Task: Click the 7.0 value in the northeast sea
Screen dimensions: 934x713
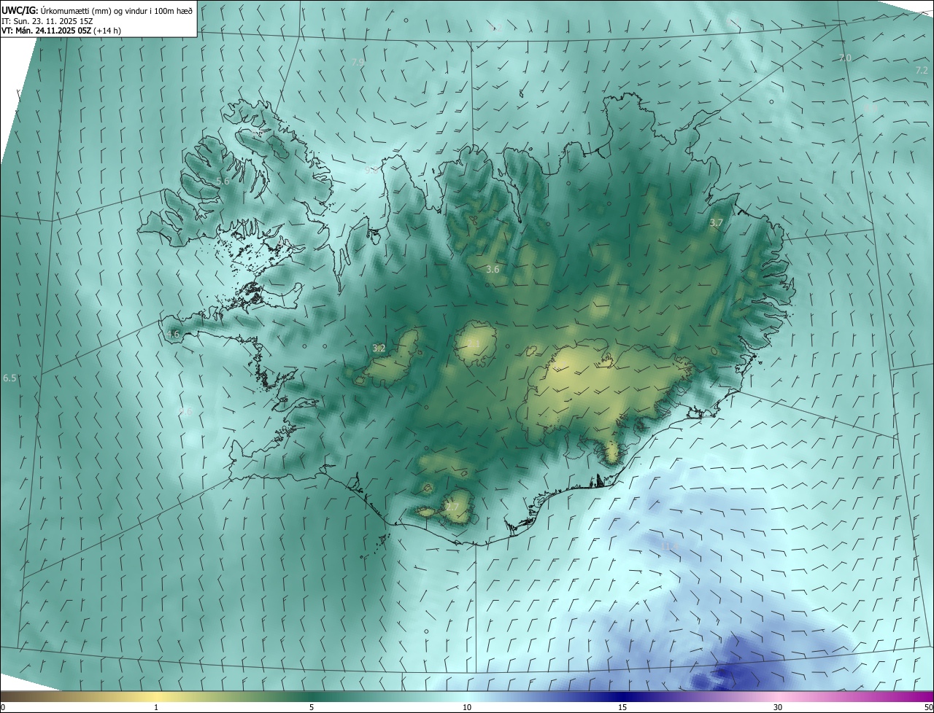Action: (x=845, y=58)
